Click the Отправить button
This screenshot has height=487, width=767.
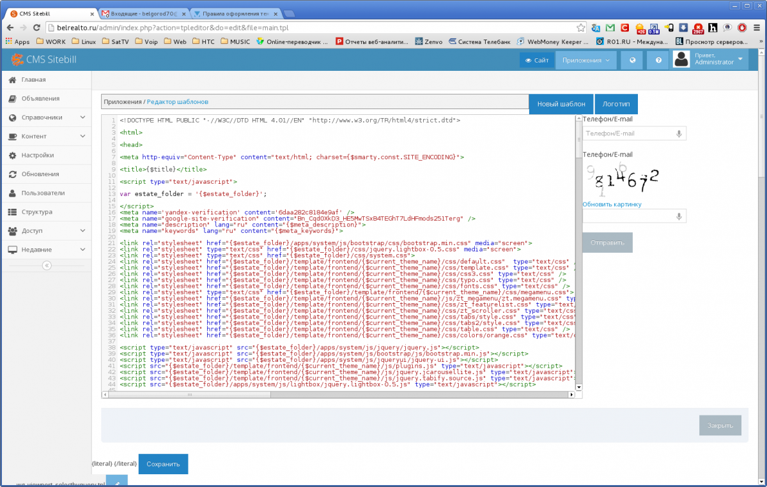[x=607, y=243]
